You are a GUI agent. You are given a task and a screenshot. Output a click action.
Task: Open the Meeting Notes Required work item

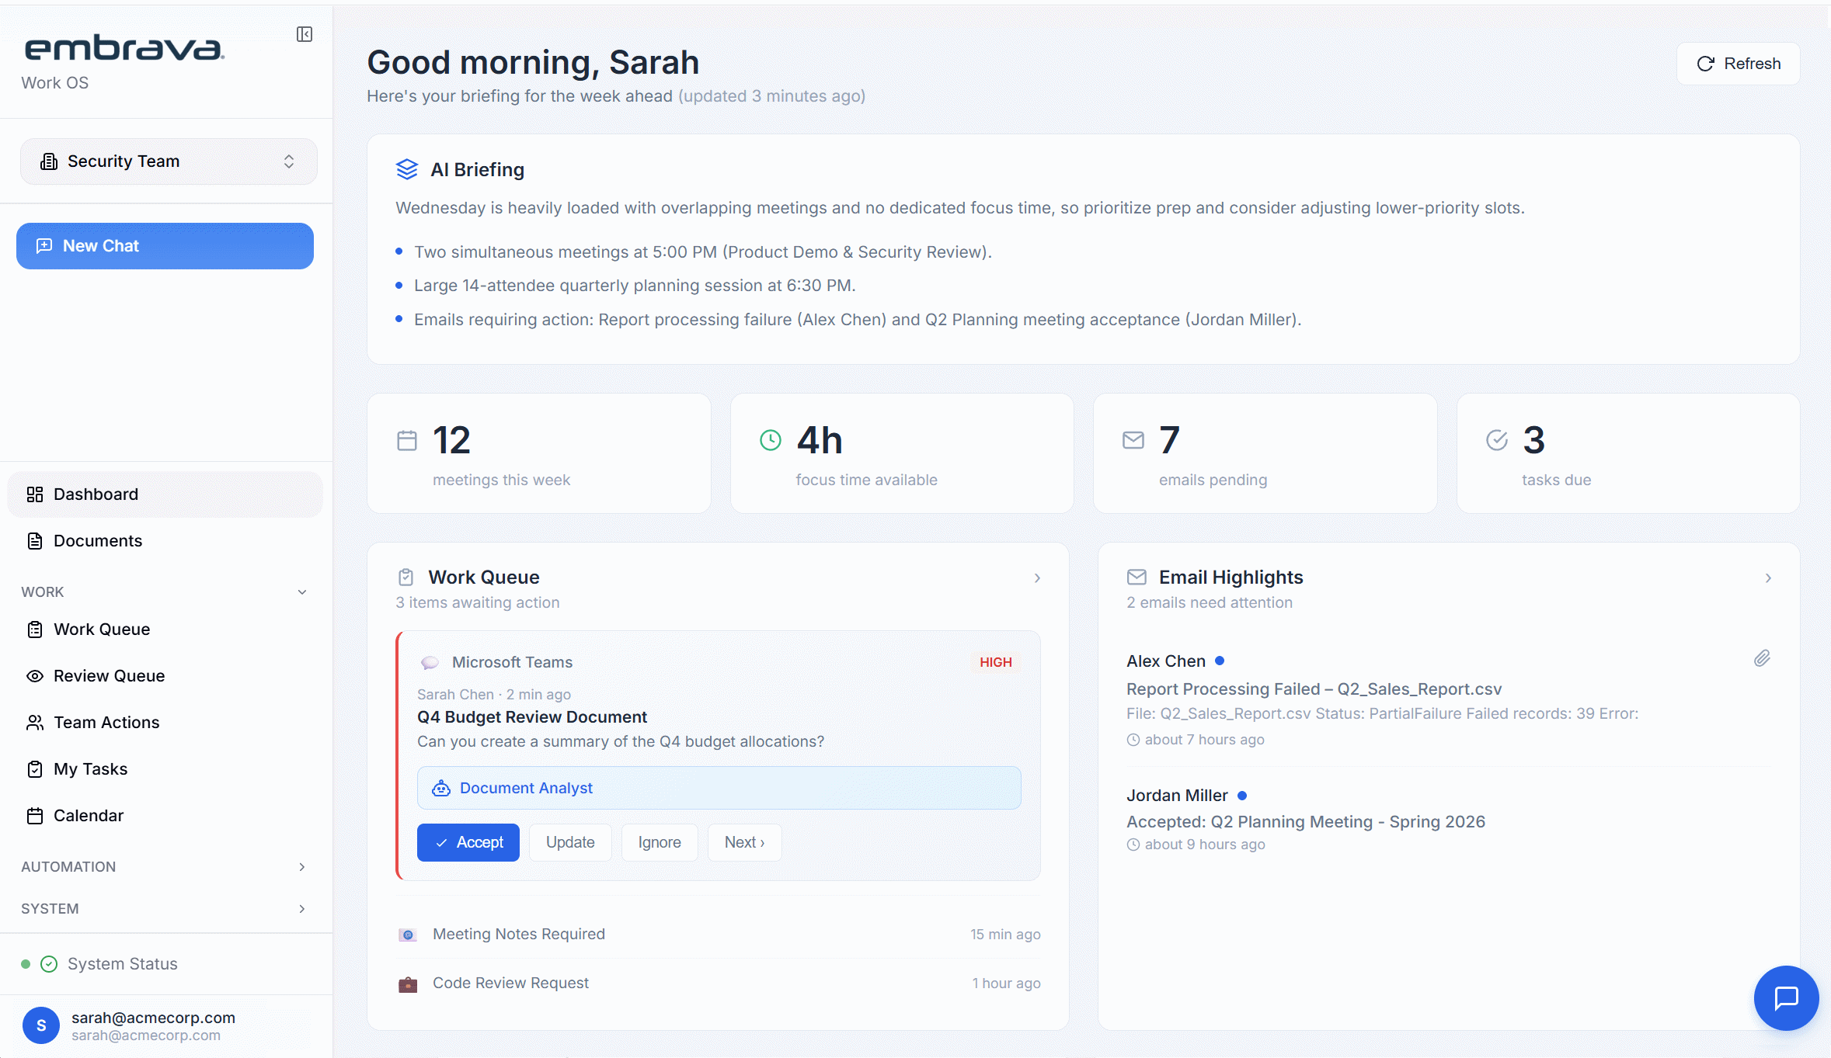coord(518,934)
